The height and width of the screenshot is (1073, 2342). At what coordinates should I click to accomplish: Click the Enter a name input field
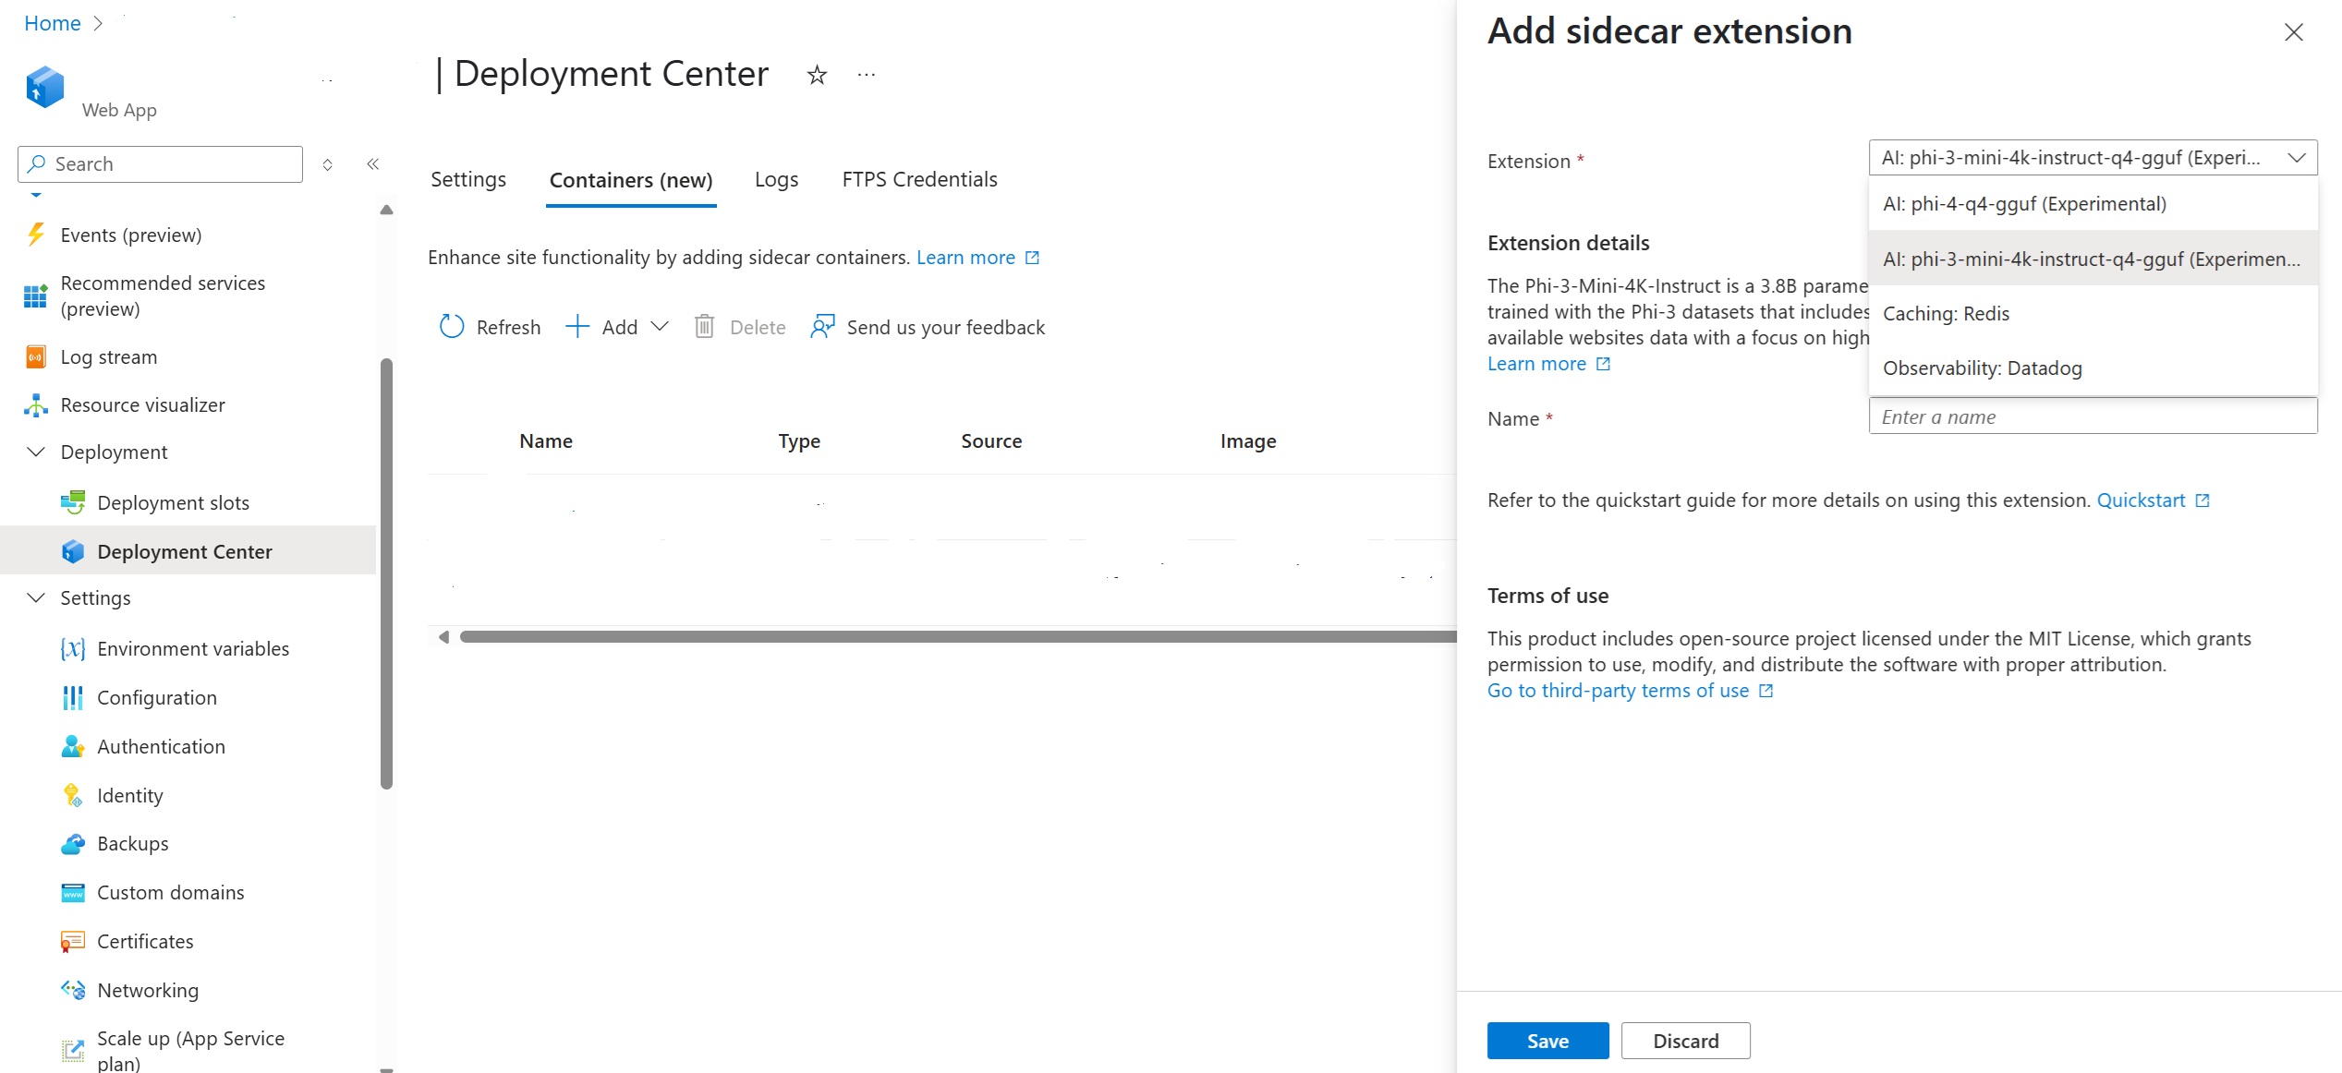click(2092, 417)
